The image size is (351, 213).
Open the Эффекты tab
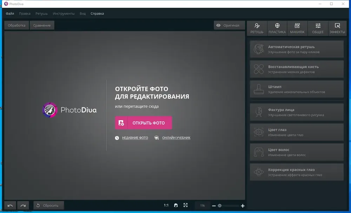pos(337,28)
